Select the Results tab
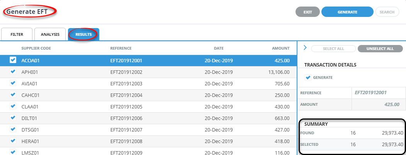Image resolution: width=406 pixels, height=155 pixels. click(83, 34)
